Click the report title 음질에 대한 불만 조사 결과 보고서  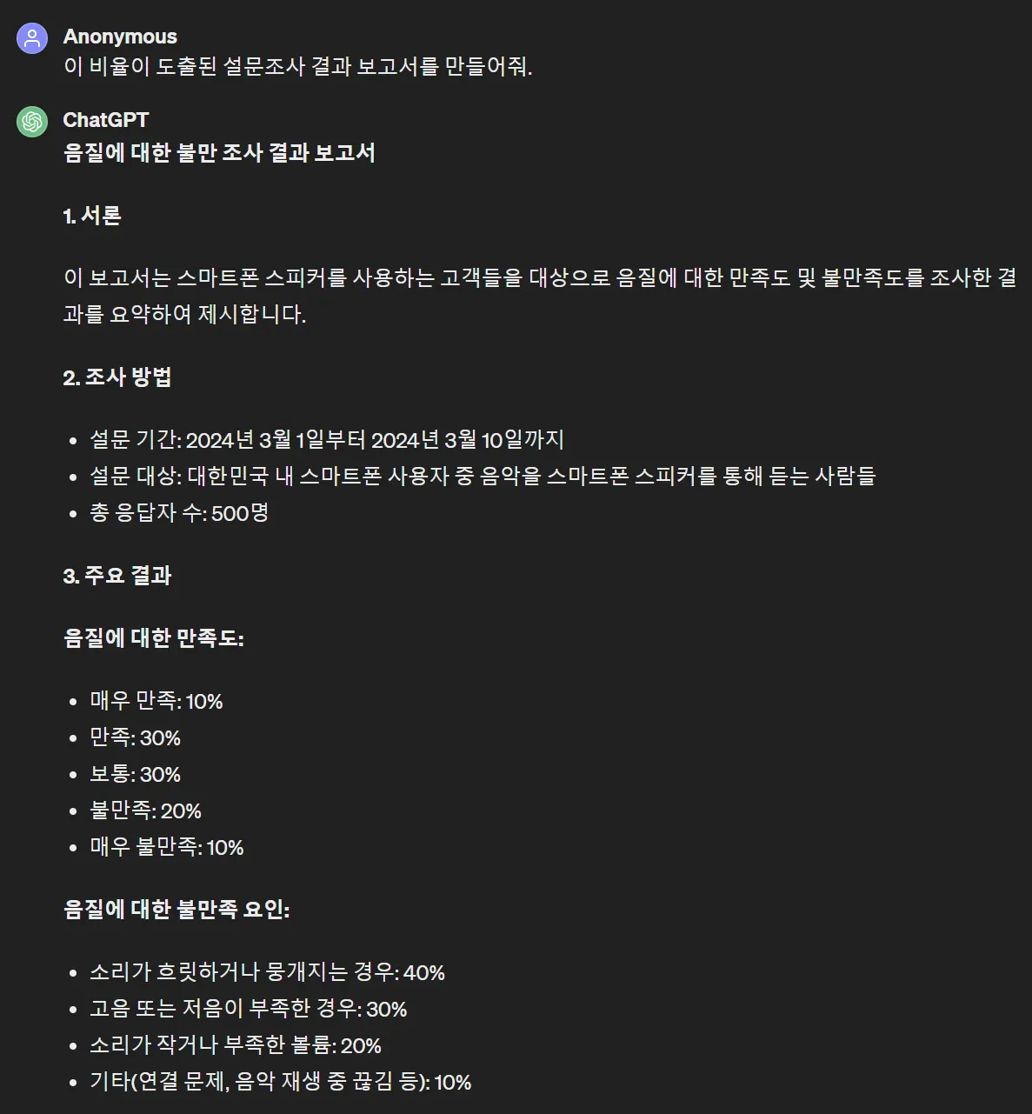click(x=219, y=153)
